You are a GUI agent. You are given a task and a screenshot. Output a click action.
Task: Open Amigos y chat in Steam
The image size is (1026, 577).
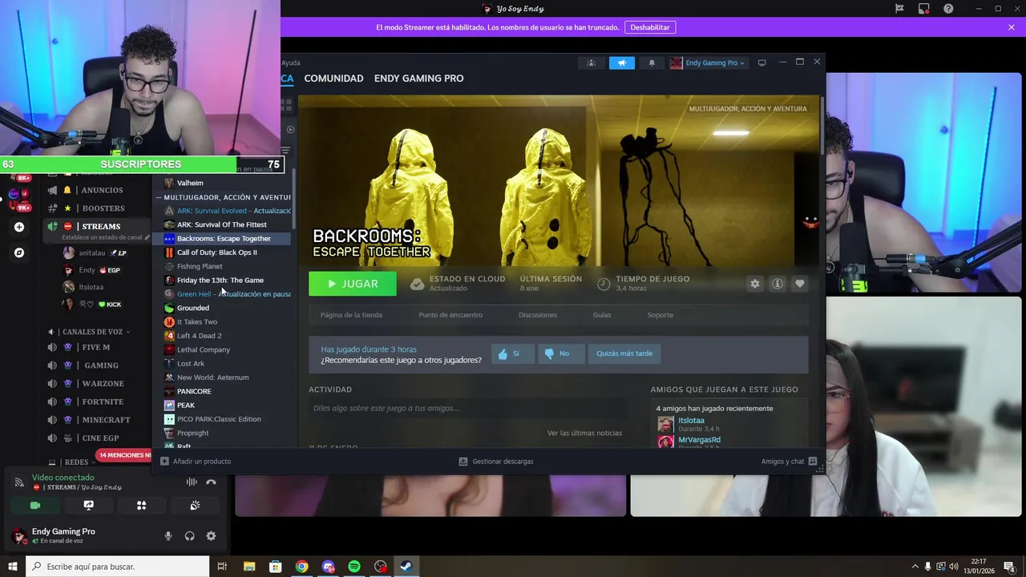tap(789, 462)
